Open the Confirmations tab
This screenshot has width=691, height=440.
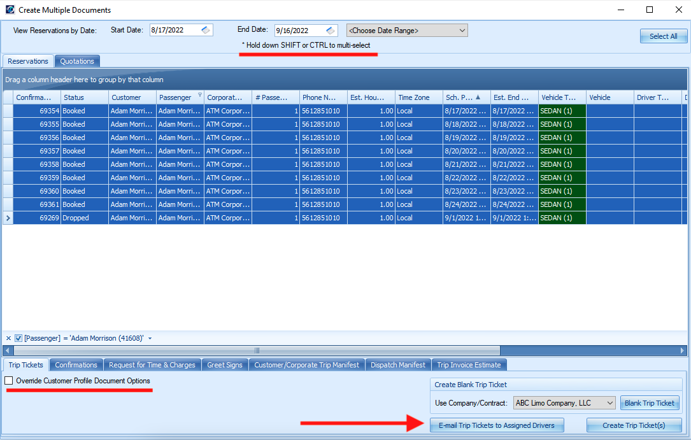click(x=76, y=365)
